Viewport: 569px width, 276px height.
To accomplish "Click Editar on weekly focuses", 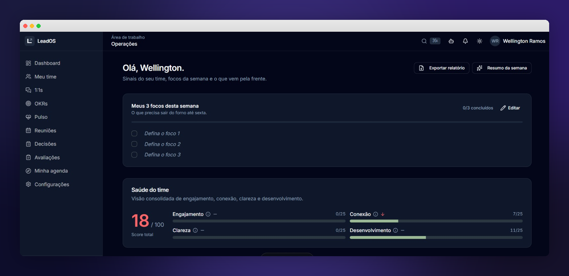I will (x=510, y=108).
